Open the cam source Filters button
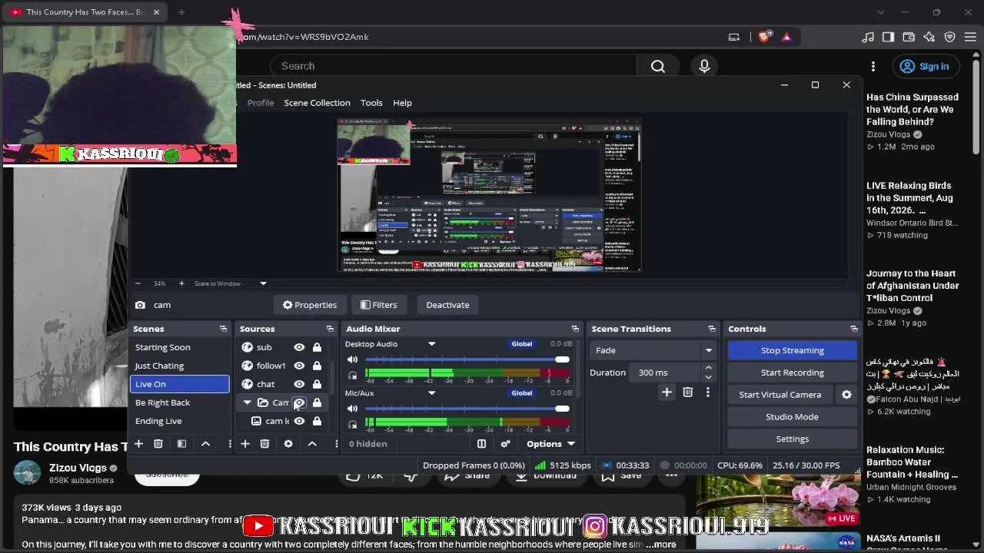984x553 pixels. (379, 305)
